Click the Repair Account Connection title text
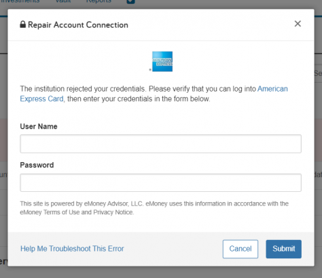Viewport: 322px width, 278px height. click(x=78, y=25)
